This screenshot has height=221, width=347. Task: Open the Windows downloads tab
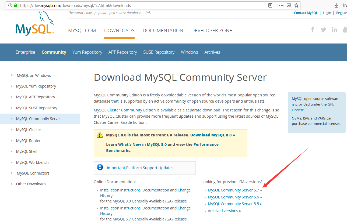coord(190,52)
